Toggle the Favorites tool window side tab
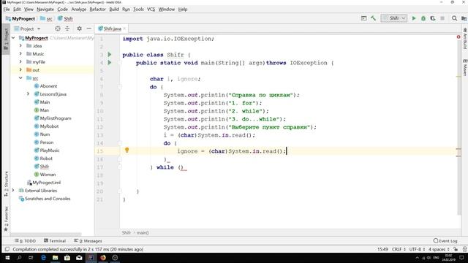The image size is (468, 263). (x=6, y=218)
